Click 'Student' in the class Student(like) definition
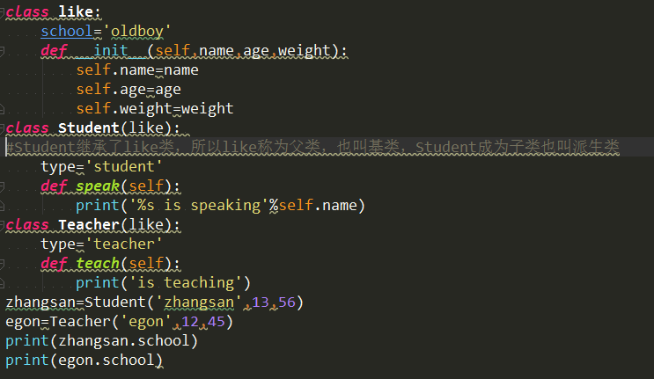Screen dimensions: 654x379 [x=88, y=128]
